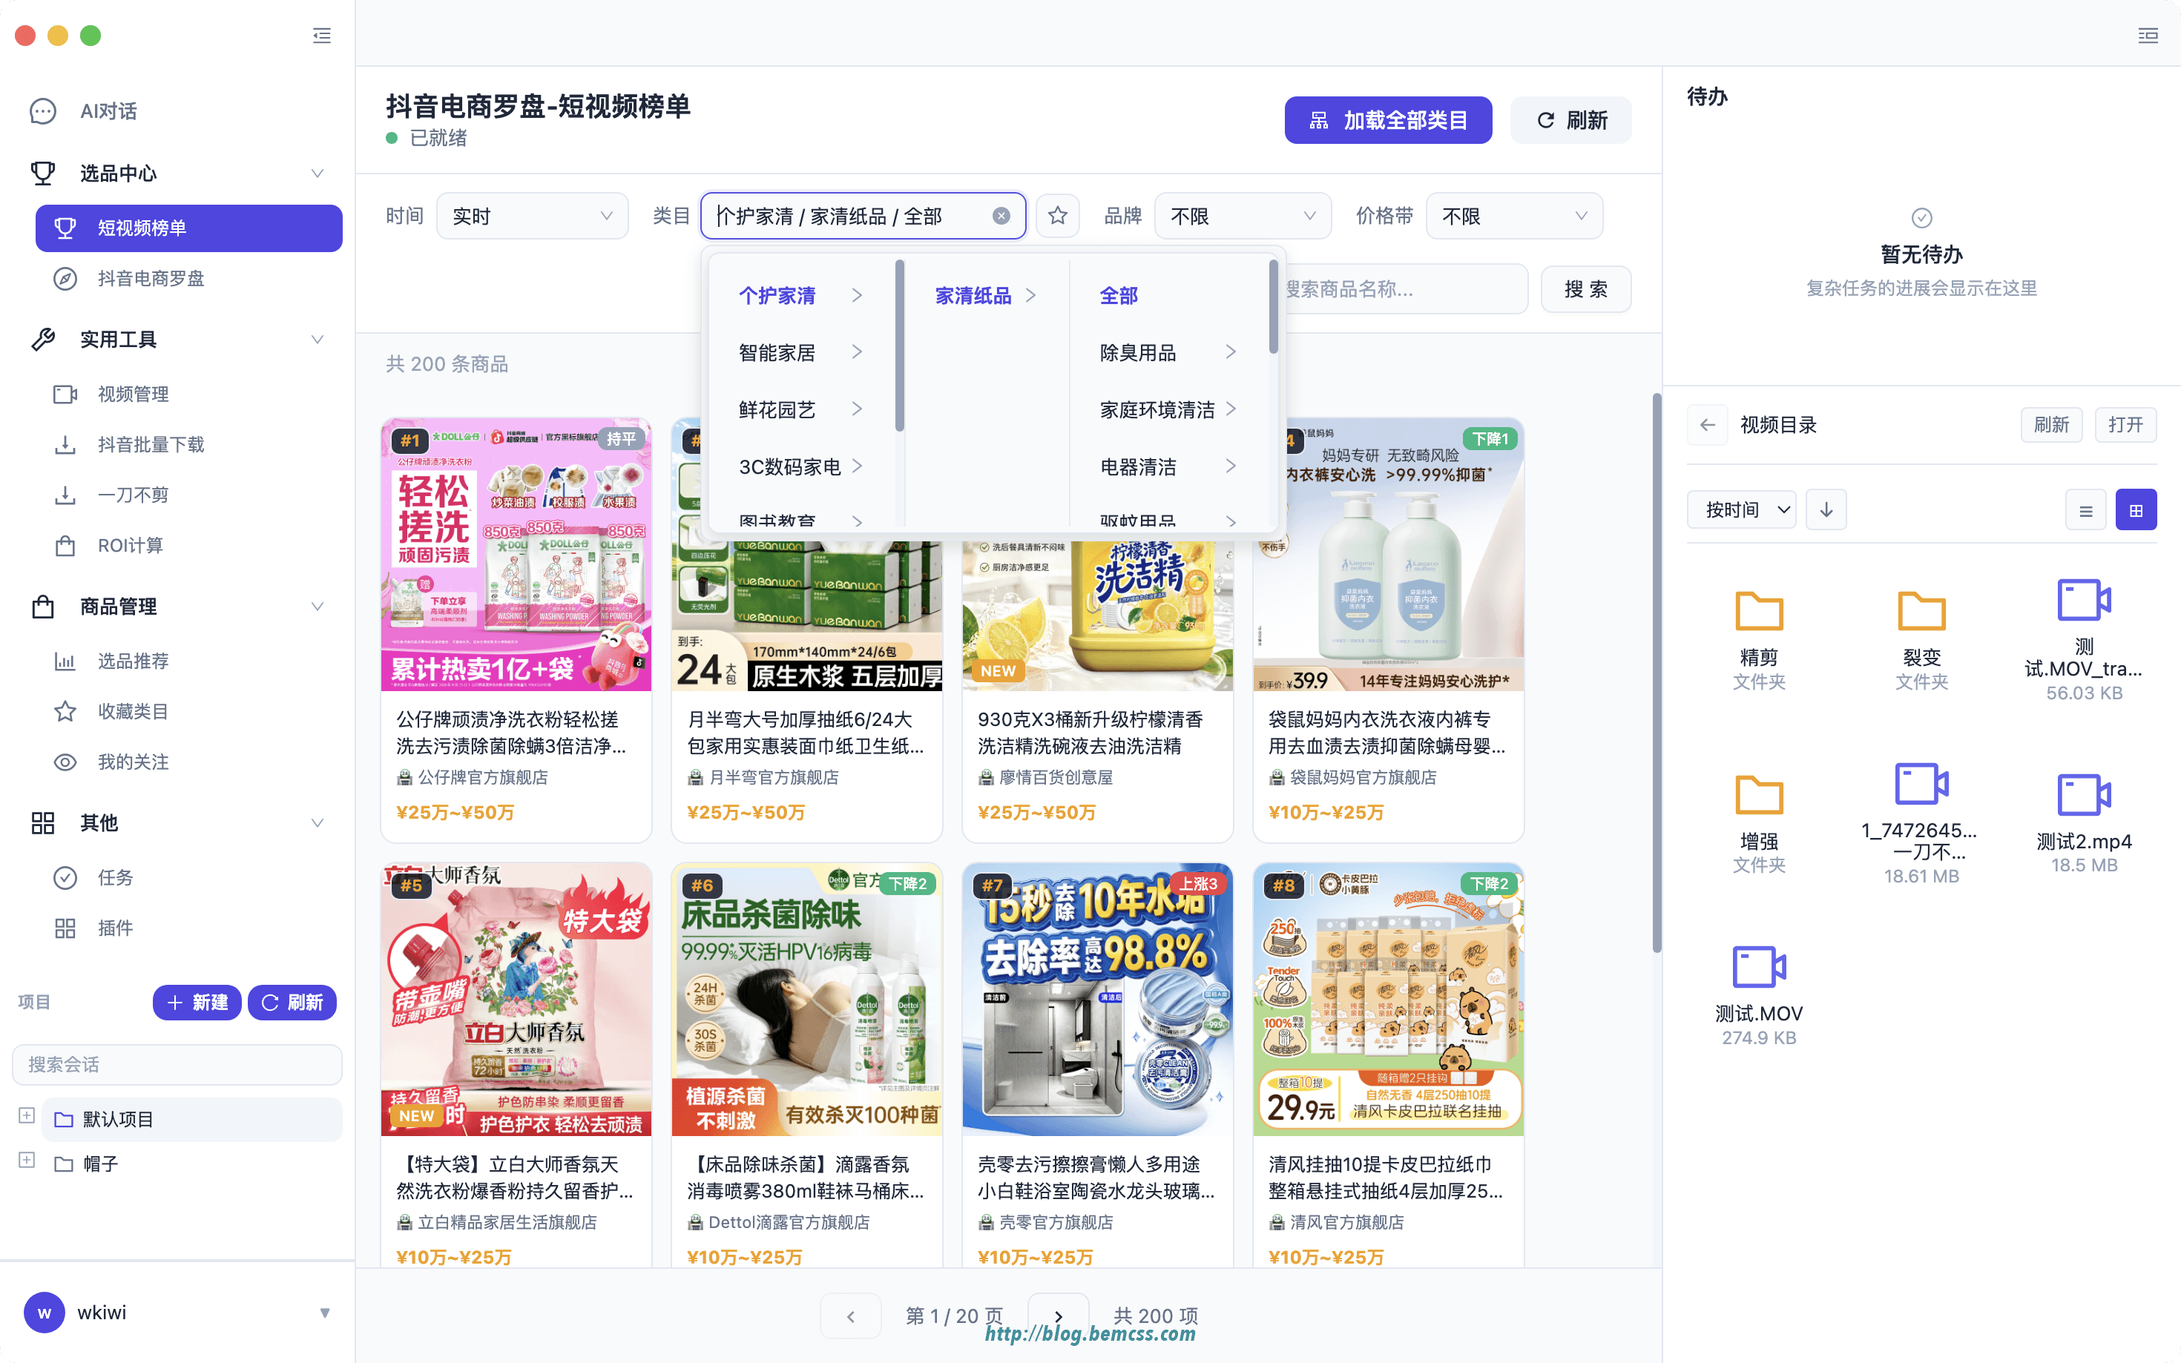Screen dimensions: 2181x1363
Task: Select 全部 in the third cascader column
Action: coord(1168,296)
